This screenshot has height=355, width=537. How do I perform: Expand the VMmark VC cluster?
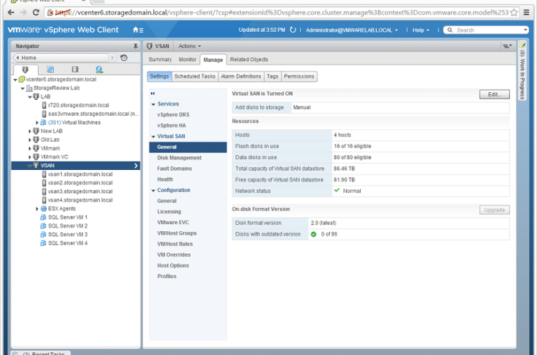point(30,157)
